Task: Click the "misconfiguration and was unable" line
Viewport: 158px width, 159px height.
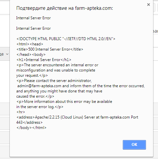Action: (56, 70)
